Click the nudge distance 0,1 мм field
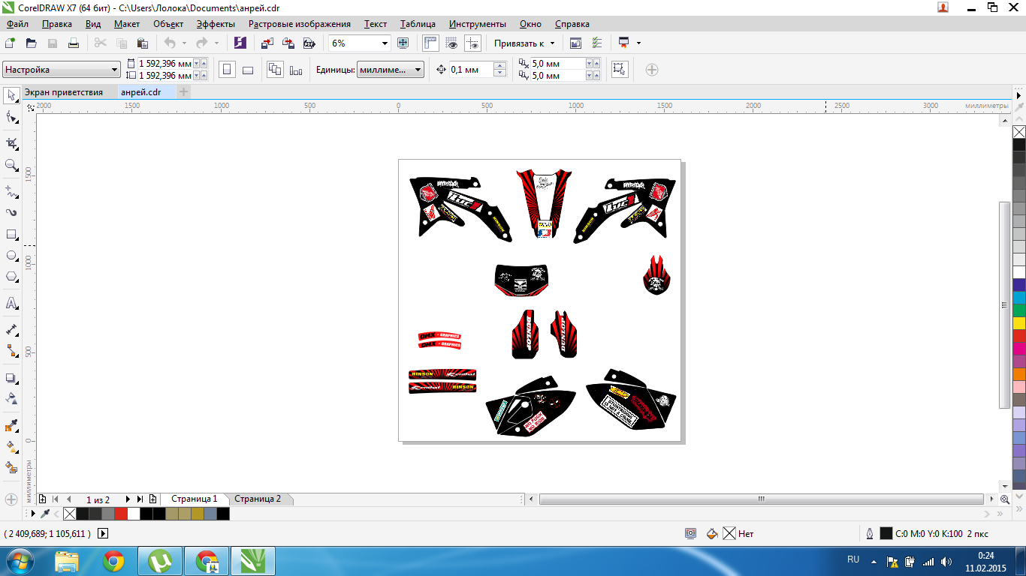Viewport: 1026px width, 576px height. (471, 70)
